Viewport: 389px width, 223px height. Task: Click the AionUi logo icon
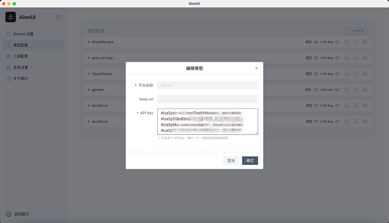pos(11,17)
